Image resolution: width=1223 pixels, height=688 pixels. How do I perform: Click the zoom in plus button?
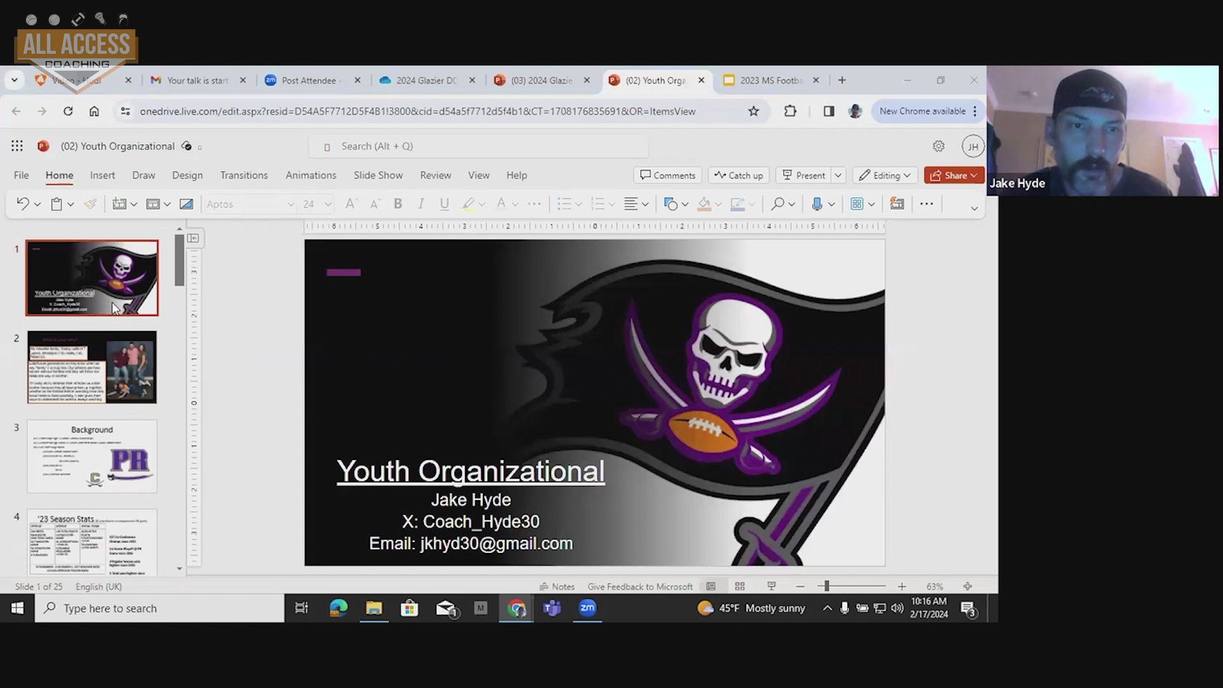point(901,586)
